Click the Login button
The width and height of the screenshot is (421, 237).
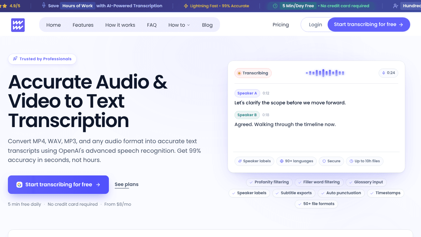click(315, 25)
